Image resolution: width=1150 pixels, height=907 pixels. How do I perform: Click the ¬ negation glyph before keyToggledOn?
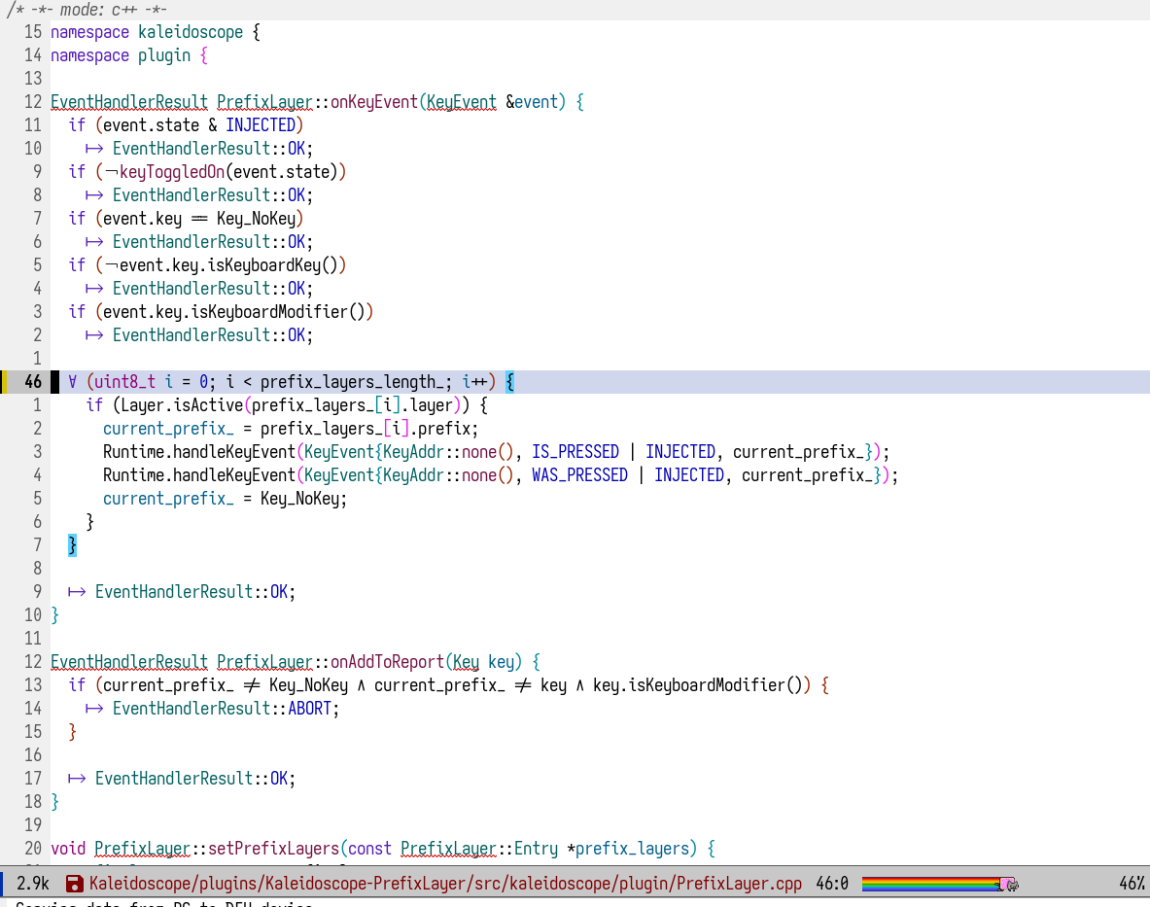point(112,171)
